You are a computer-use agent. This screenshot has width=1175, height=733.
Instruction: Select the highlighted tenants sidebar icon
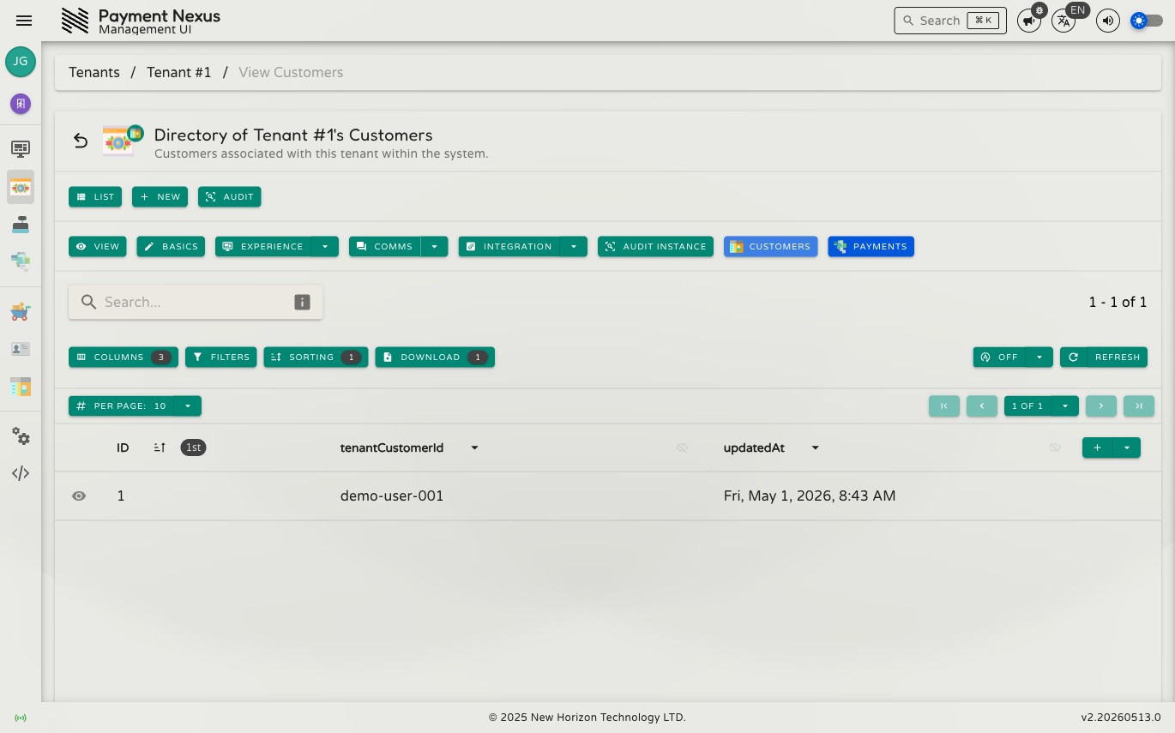[x=21, y=187]
